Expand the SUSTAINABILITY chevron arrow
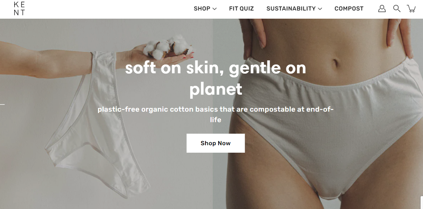The image size is (423, 209). point(320,9)
